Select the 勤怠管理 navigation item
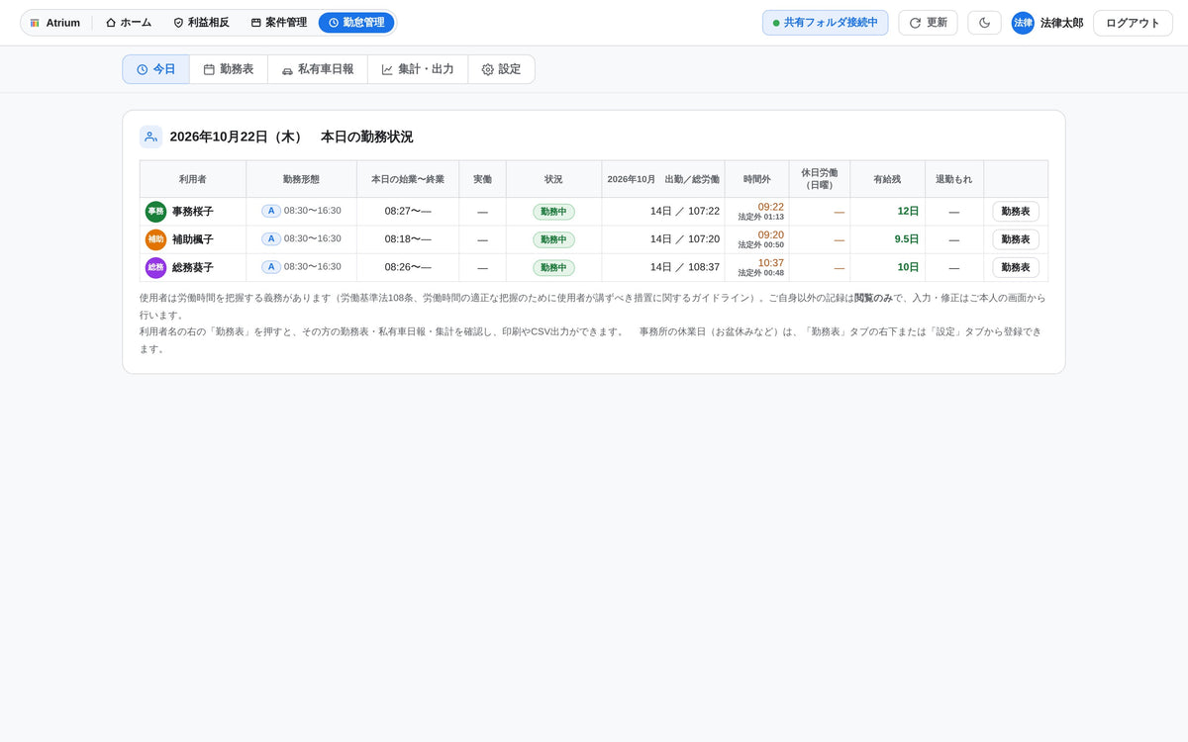Viewport: 1188px width, 742px height. coord(356,23)
